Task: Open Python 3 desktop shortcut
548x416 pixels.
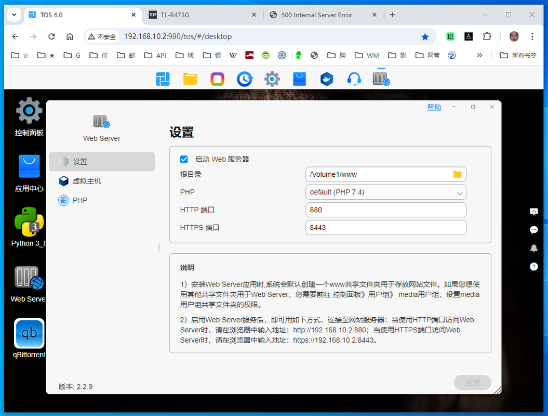Action: tap(29, 227)
